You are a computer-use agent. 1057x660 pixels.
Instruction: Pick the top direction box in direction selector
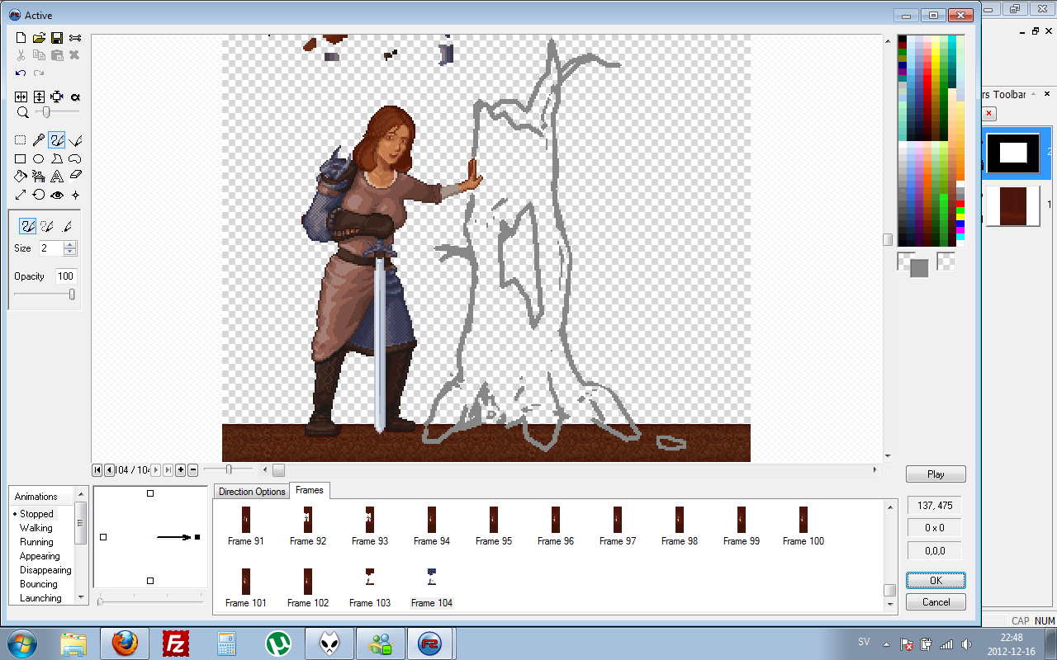pyautogui.click(x=150, y=493)
